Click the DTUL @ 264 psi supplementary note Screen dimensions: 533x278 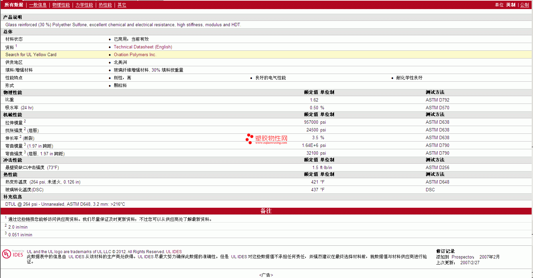(65, 204)
